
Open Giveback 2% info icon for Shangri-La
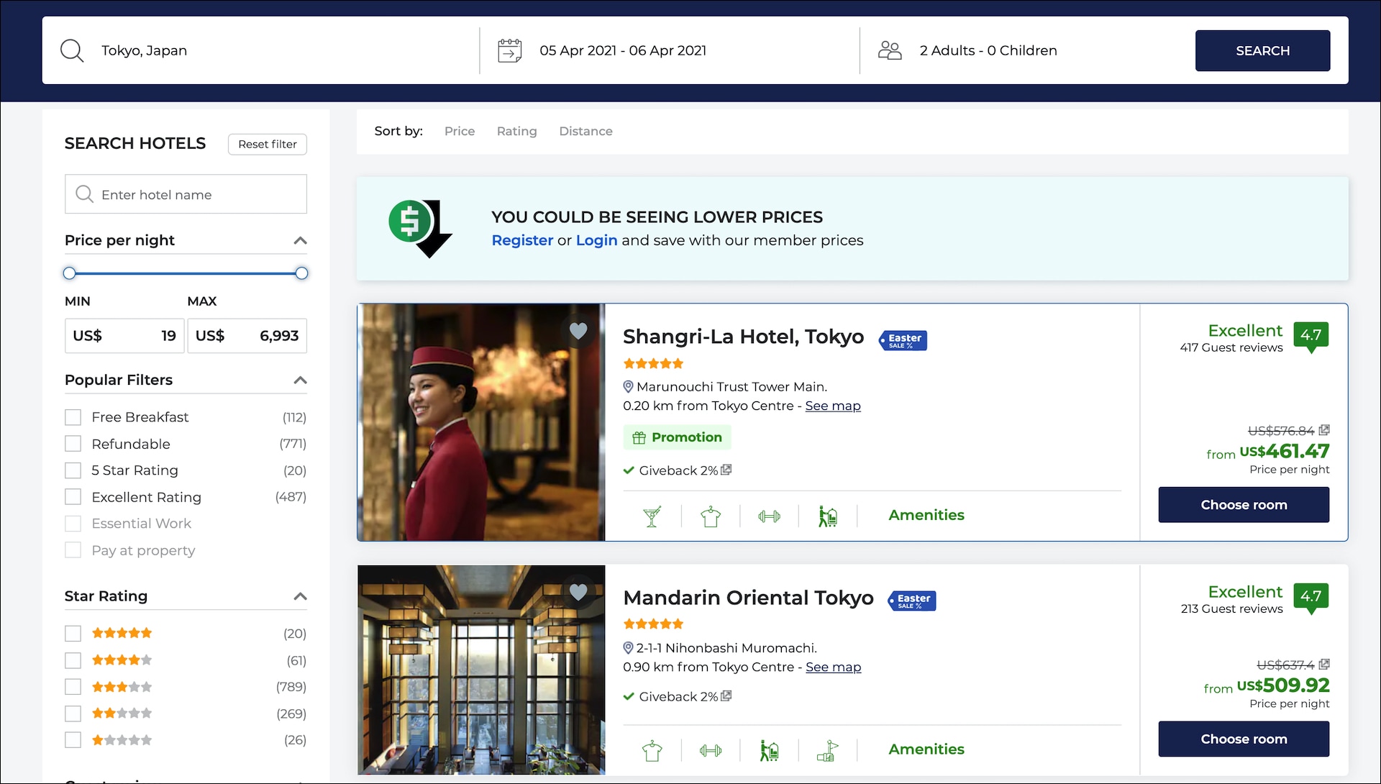(x=726, y=470)
